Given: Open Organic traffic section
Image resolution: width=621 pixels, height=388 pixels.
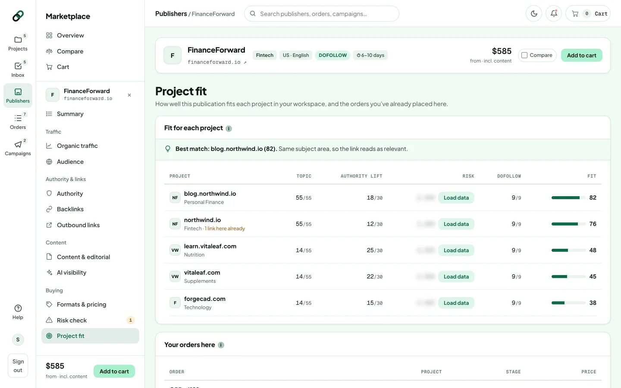Looking at the screenshot, I should [90, 146].
